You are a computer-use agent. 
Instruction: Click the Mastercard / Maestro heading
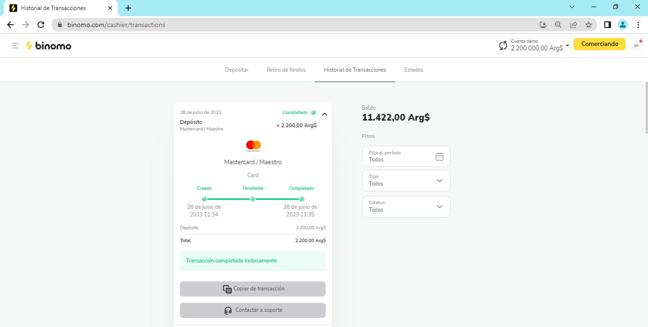[x=253, y=162]
